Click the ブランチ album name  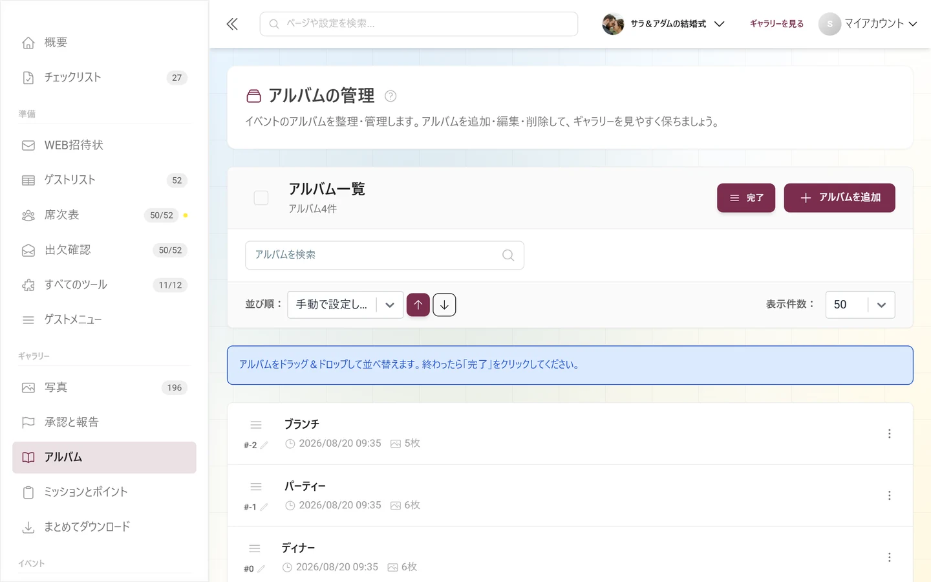point(302,424)
